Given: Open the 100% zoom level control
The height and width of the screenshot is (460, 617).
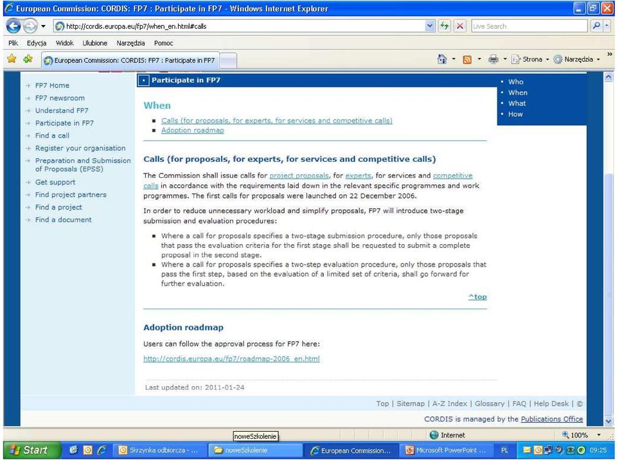Looking at the screenshot, I should [575, 435].
